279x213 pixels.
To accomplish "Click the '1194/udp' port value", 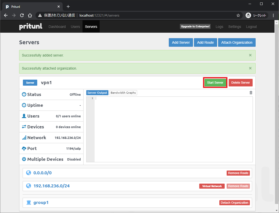I will point(73,148).
